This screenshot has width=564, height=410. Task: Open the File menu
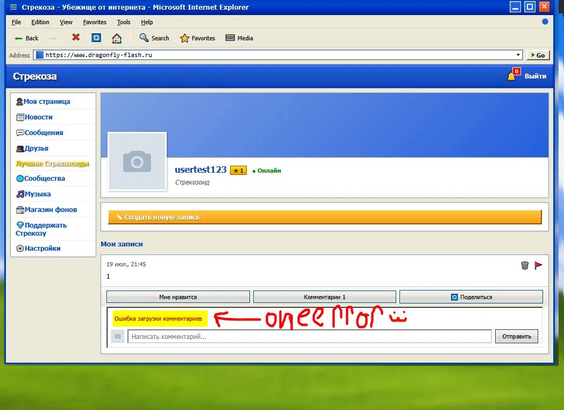[x=16, y=22]
